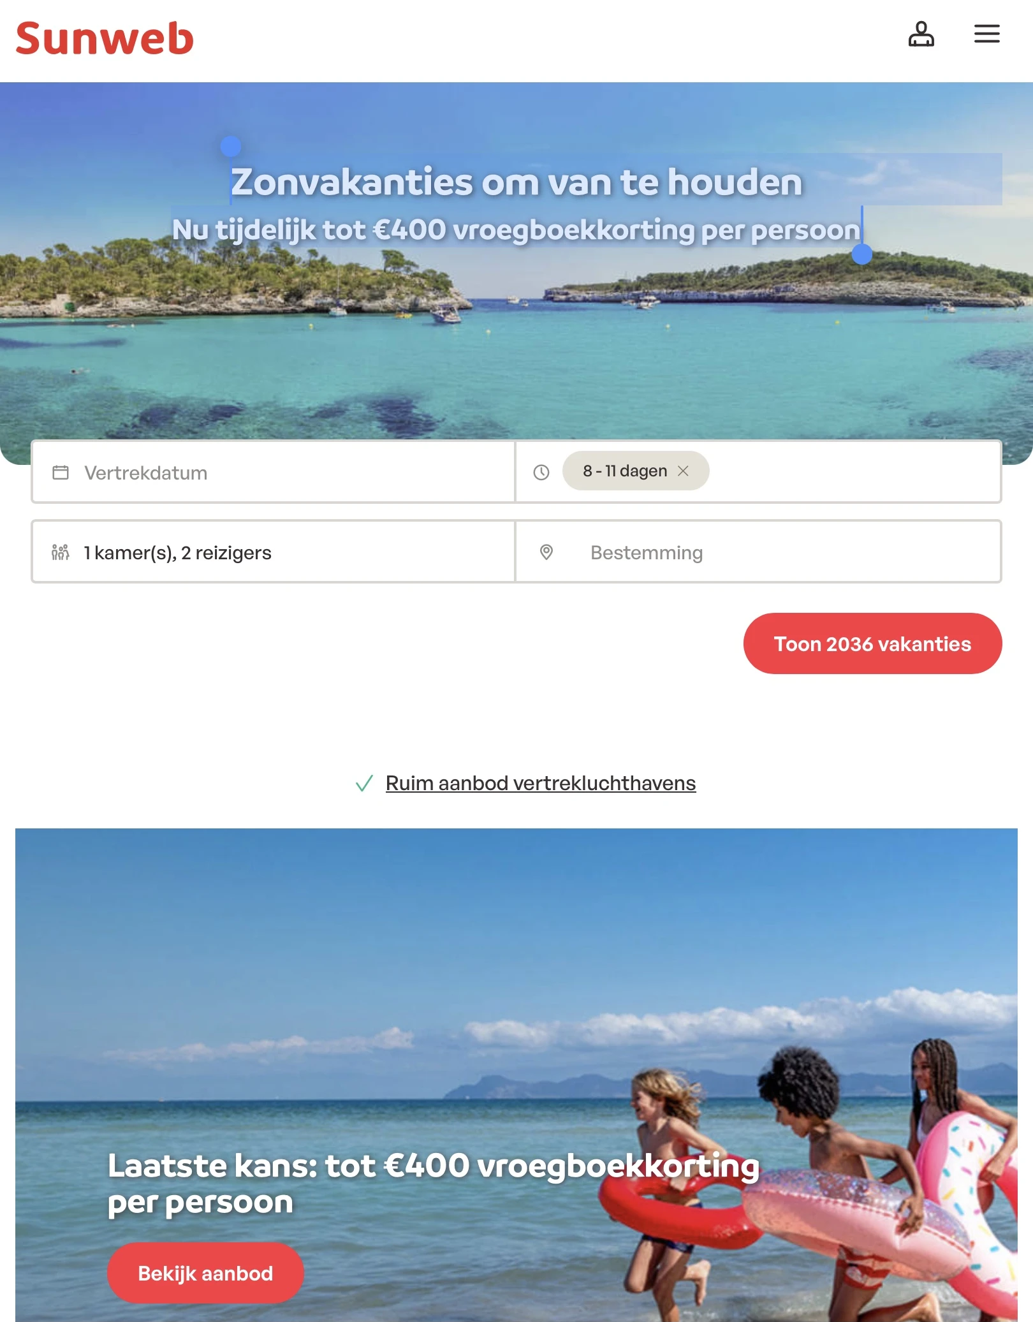The height and width of the screenshot is (1322, 1033).
Task: Click the Zonvakanties om van te houden heading
Action: (516, 182)
